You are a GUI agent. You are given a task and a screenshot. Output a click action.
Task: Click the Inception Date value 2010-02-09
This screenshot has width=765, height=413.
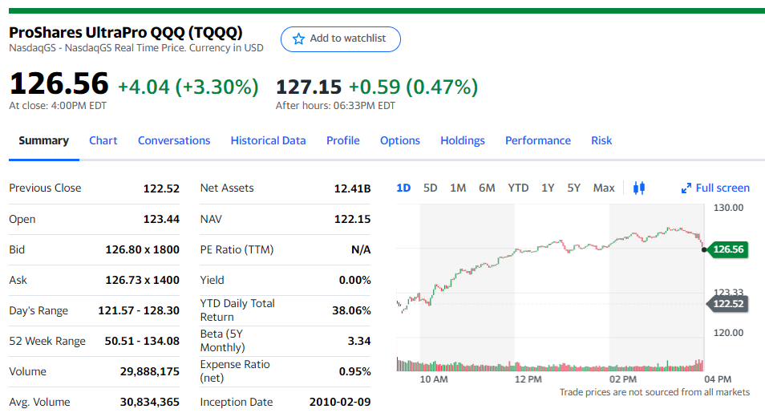click(340, 403)
